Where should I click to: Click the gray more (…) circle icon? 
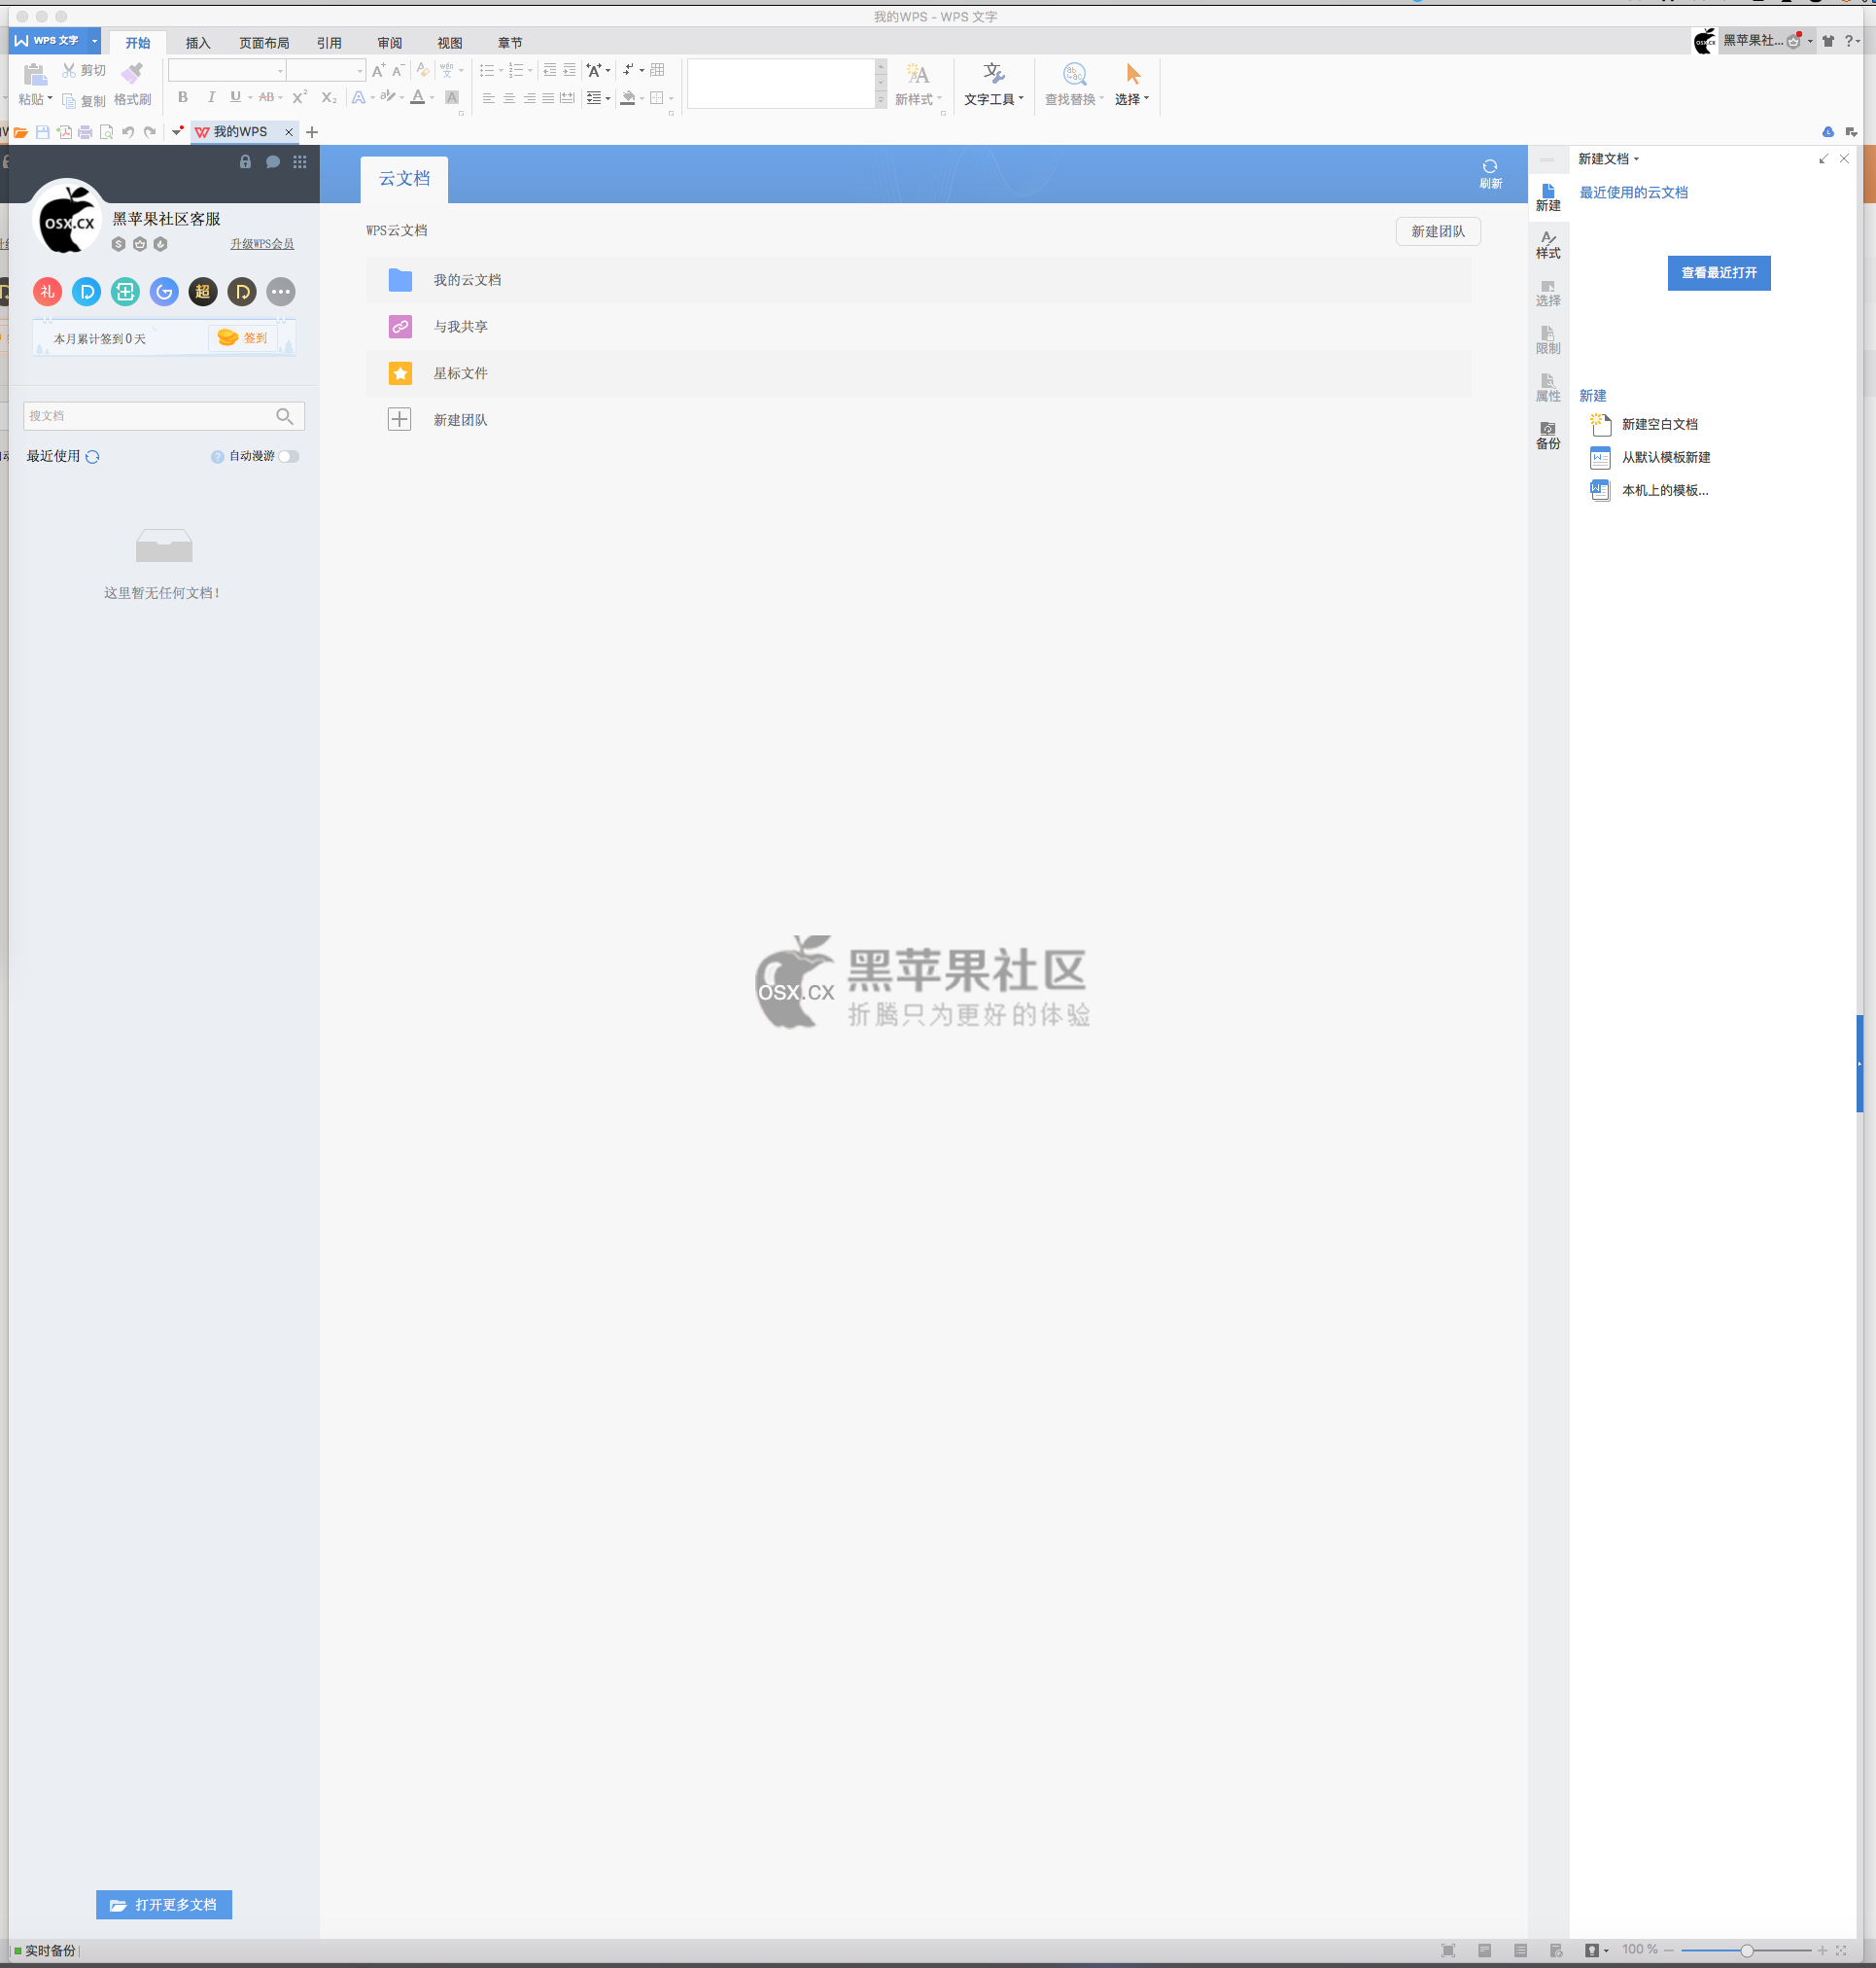[281, 292]
